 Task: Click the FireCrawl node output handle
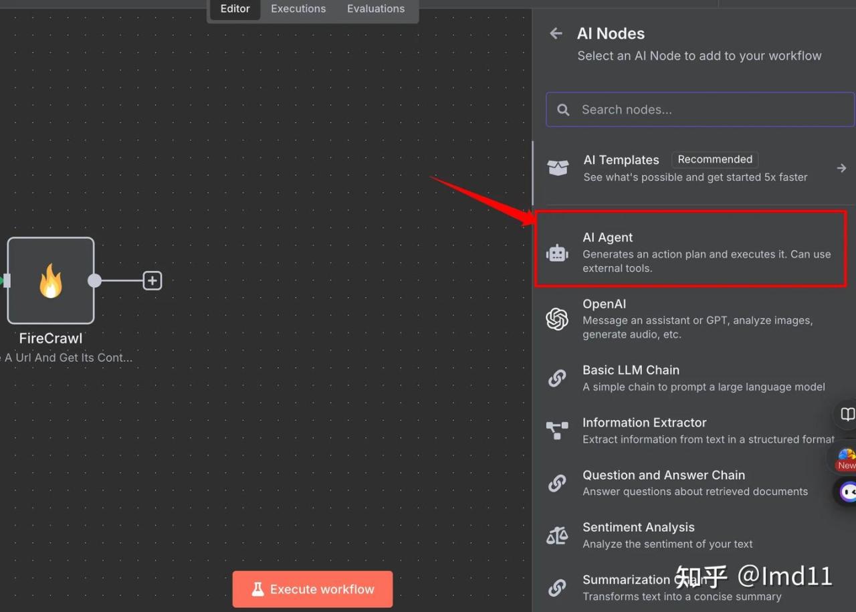(x=95, y=281)
